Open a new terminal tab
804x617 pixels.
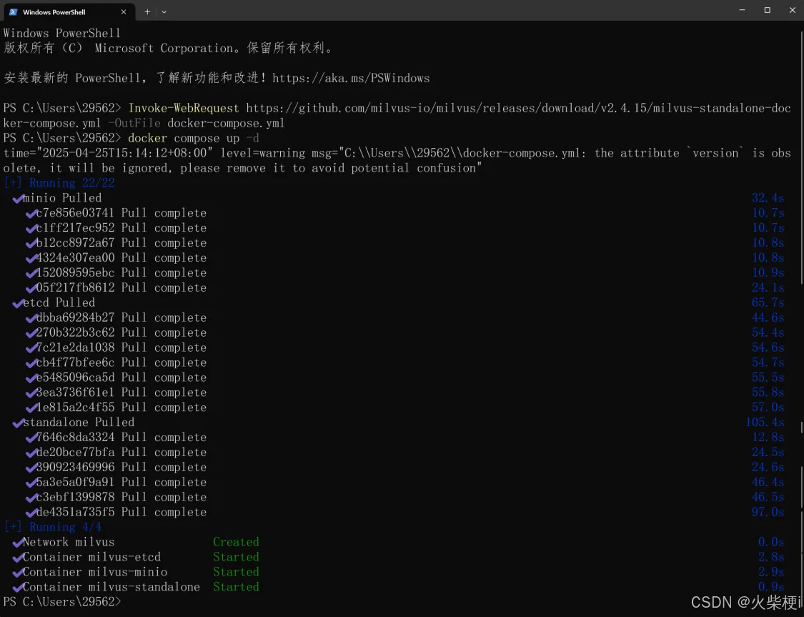click(x=147, y=11)
